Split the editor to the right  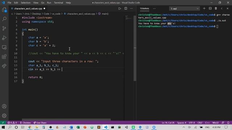(x=126, y=9)
